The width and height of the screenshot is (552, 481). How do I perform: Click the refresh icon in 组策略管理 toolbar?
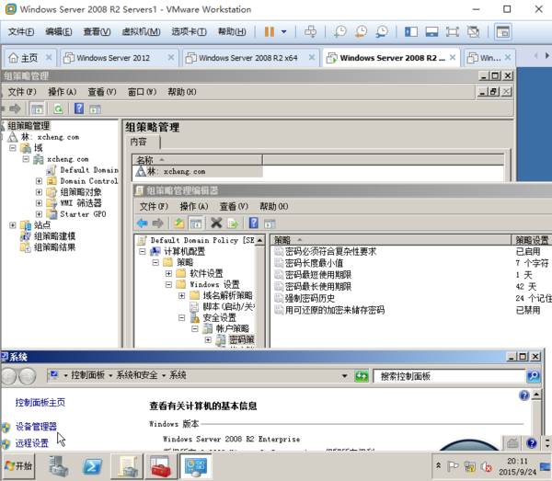[58, 109]
